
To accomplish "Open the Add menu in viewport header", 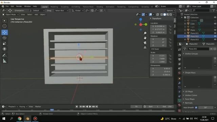I will coord(36,15).
